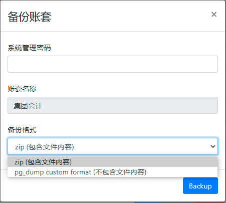Click the 备份格式 dropdown chevron arrow
The image size is (226, 203).
[x=213, y=146]
